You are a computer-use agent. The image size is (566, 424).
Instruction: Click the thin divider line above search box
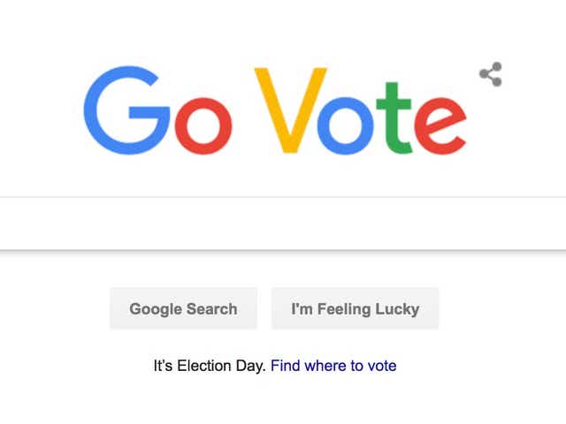coord(283,196)
